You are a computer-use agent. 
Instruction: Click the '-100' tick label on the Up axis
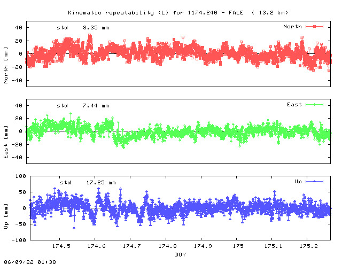(19, 240)
